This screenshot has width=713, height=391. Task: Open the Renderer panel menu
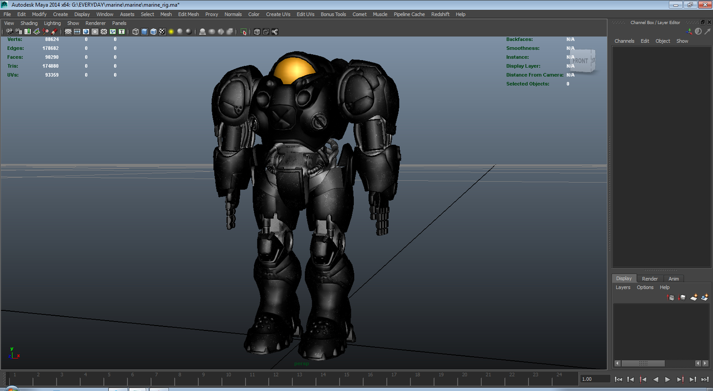point(95,23)
